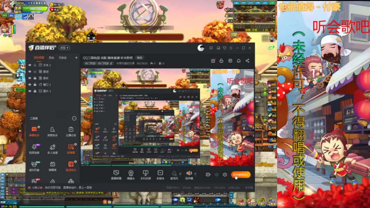
Task: Hide the 窗口 1 source layer
Action: pyautogui.click(x=30, y=85)
